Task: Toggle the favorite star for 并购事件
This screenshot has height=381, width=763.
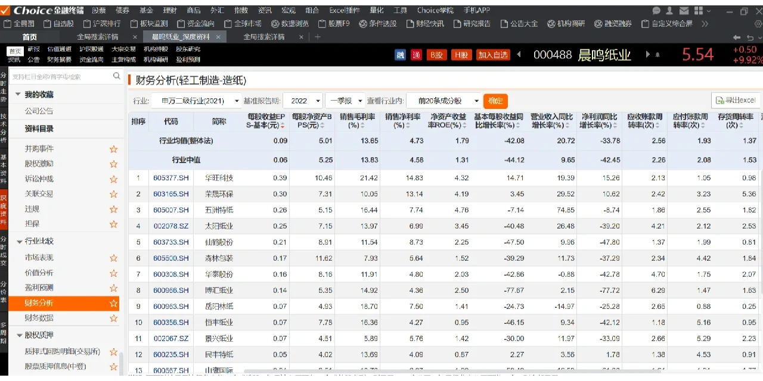Action: point(113,149)
